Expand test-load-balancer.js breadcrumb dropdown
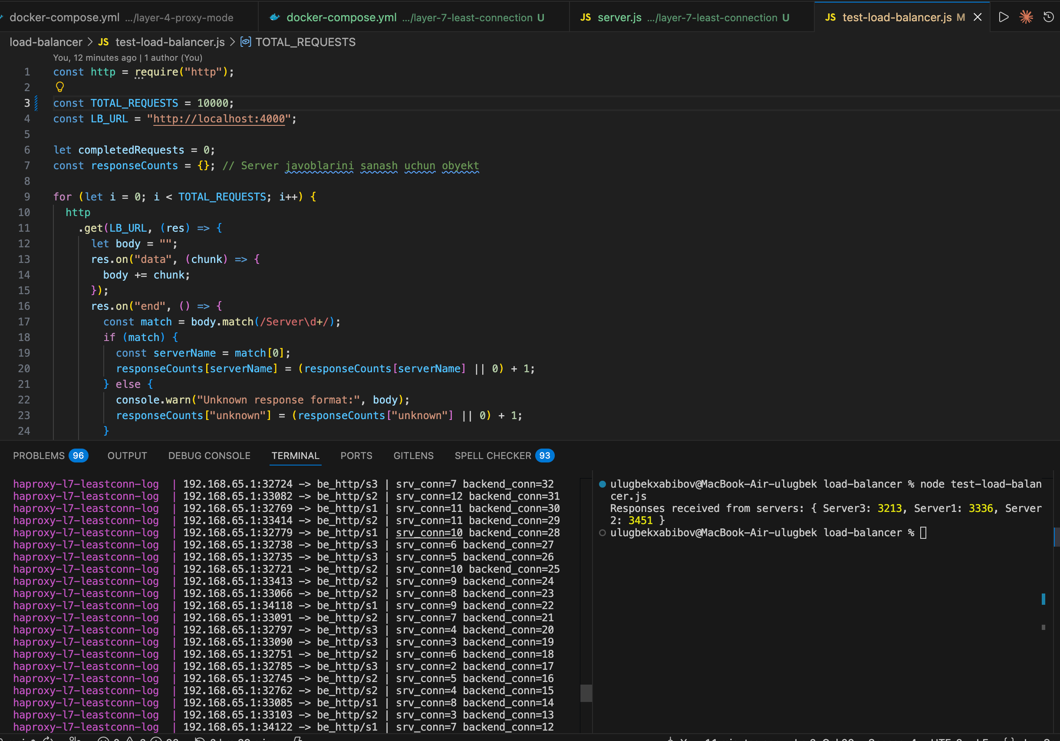The height and width of the screenshot is (741, 1060). coord(170,42)
